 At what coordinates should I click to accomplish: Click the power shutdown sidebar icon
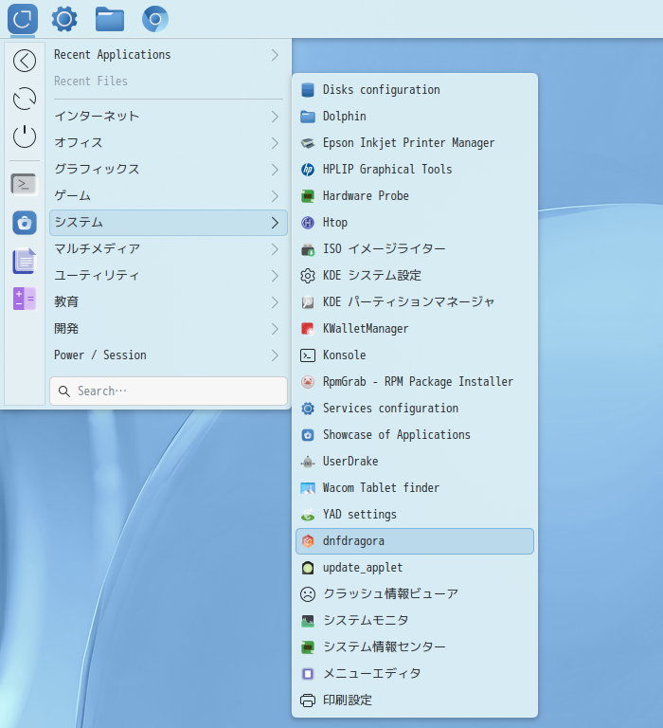coord(25,136)
